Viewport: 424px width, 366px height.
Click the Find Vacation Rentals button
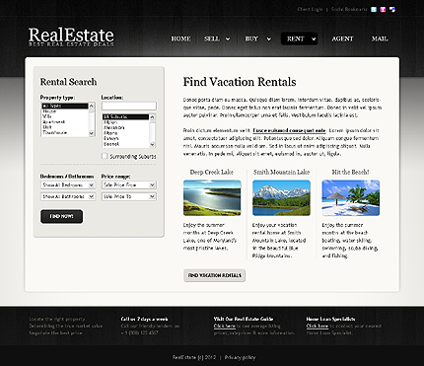tap(214, 275)
